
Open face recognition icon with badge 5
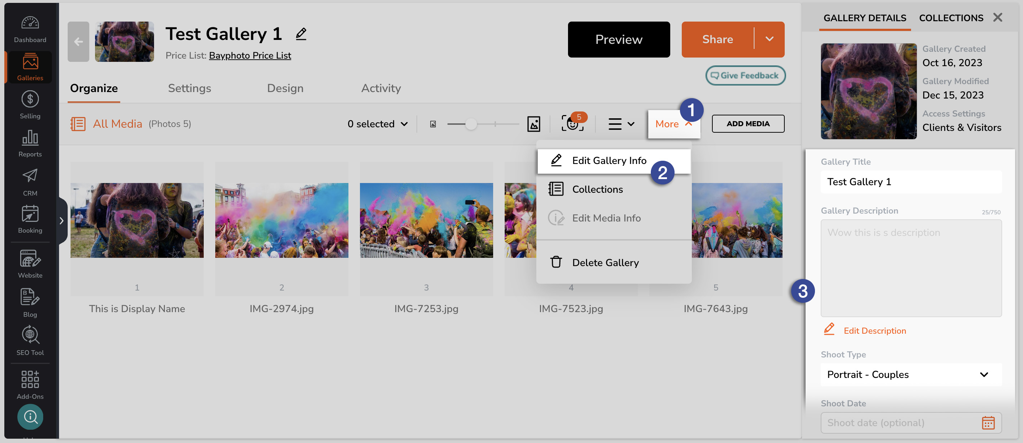(x=573, y=123)
